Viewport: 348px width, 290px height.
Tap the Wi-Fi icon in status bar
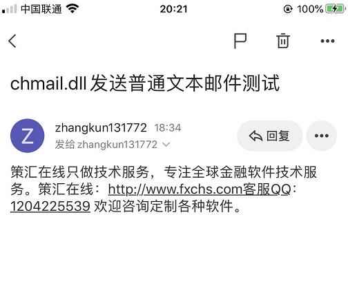(x=72, y=9)
